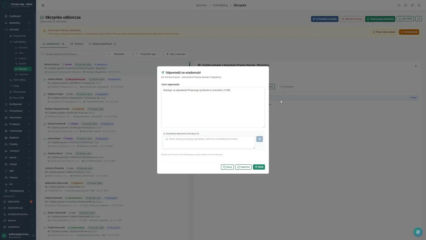Viewport: 426px width, 240px height.
Task: Select Barbara Wojciechowska's message row
Action: point(115,113)
